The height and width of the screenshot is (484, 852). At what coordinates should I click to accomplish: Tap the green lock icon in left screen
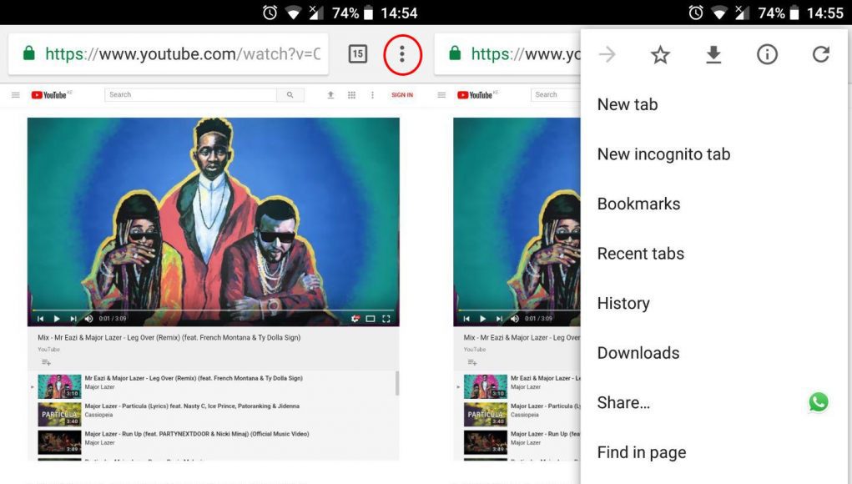point(29,53)
